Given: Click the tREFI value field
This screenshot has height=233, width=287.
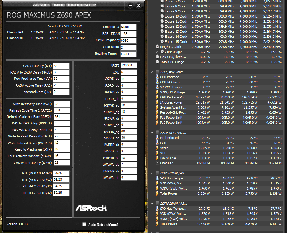Looking at the screenshot, I should click(129, 65).
